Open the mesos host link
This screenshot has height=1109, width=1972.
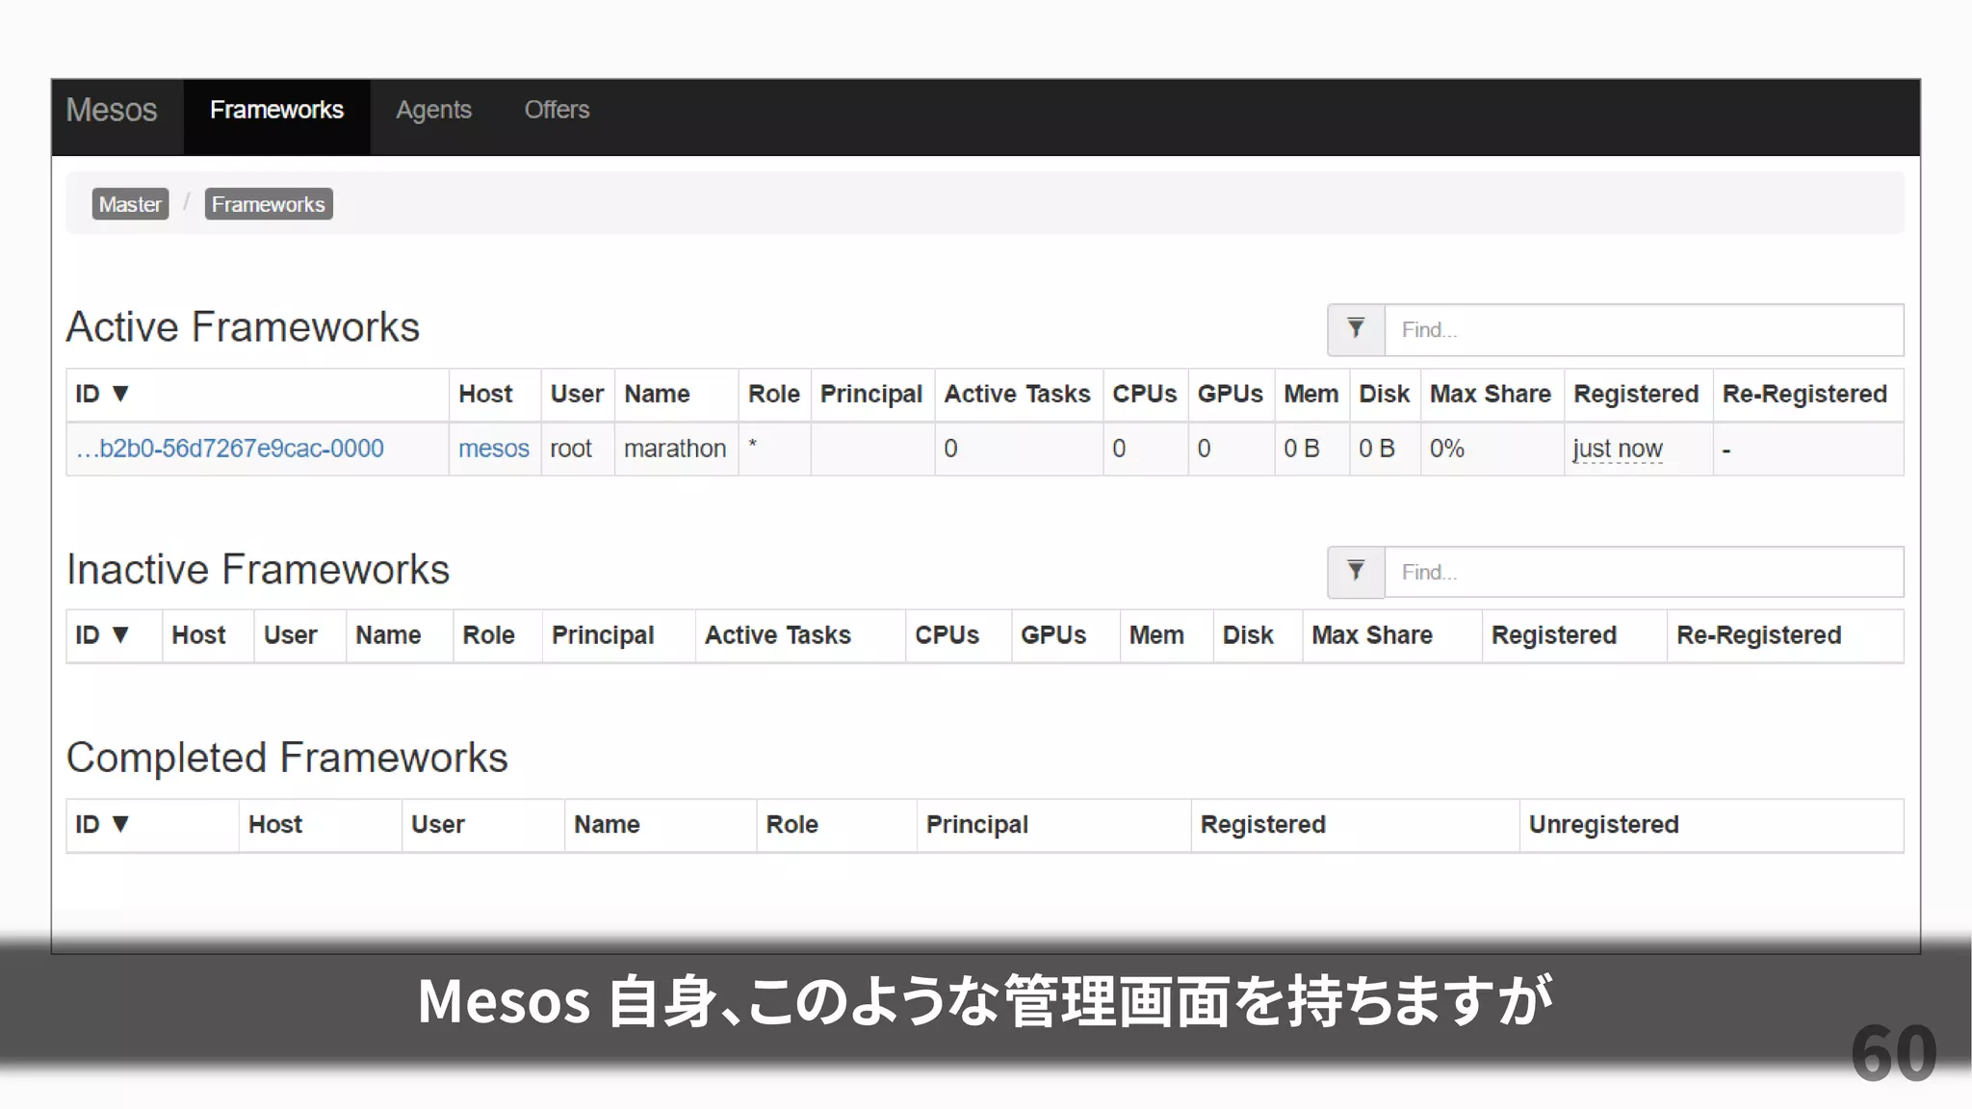point(493,449)
